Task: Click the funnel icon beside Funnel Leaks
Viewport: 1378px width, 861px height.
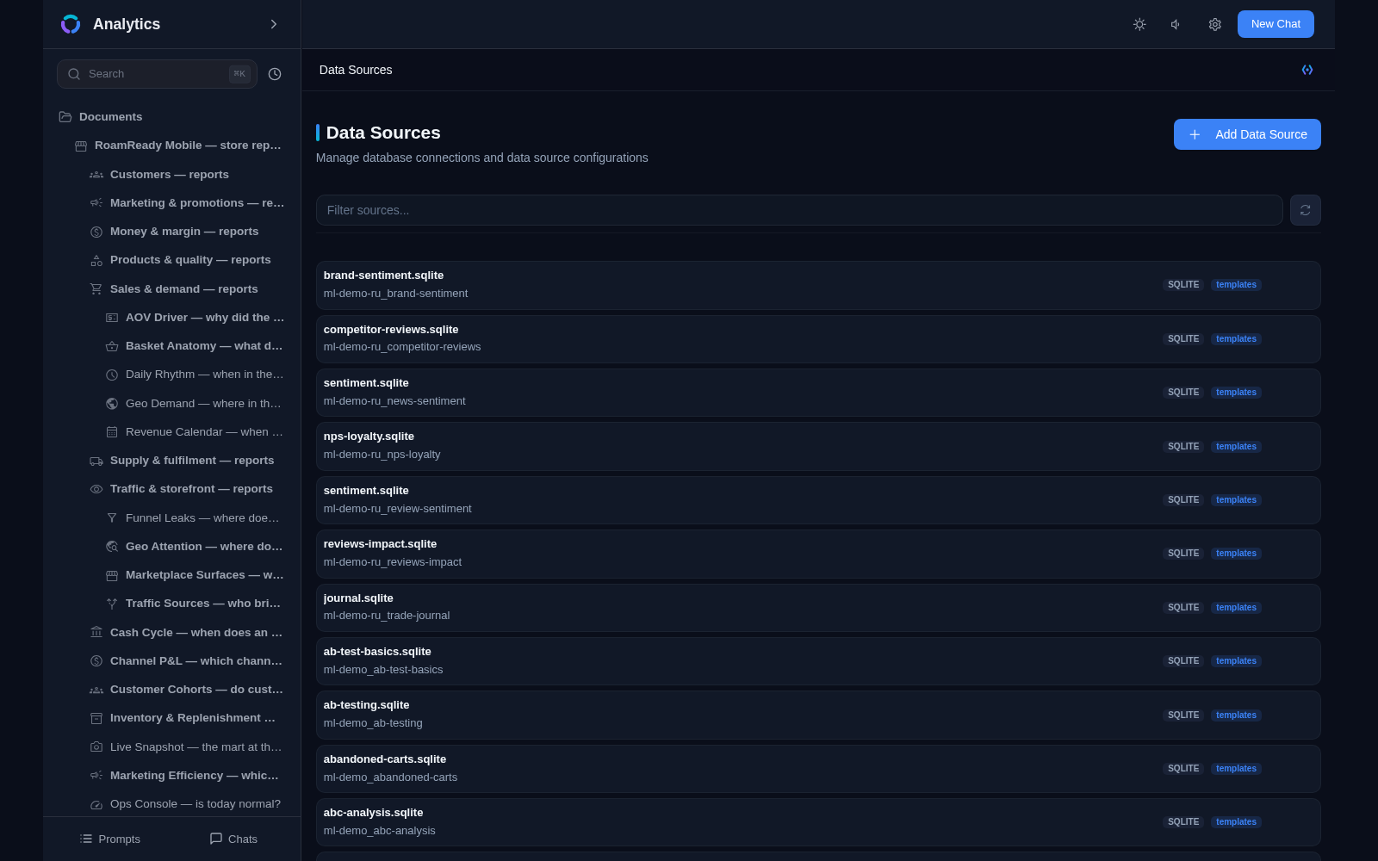Action: (x=112, y=518)
